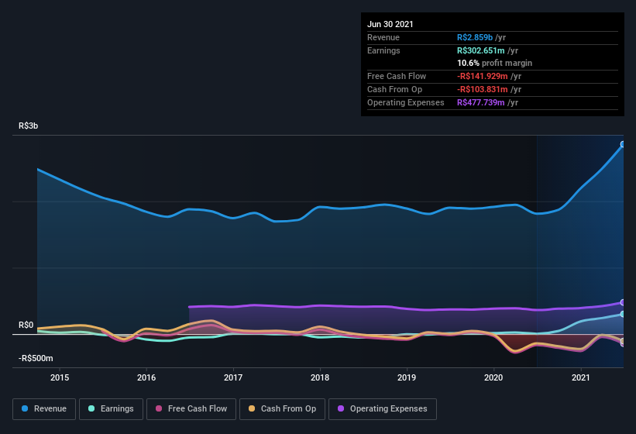Click the Cash From Op label in tooltip

394,89
